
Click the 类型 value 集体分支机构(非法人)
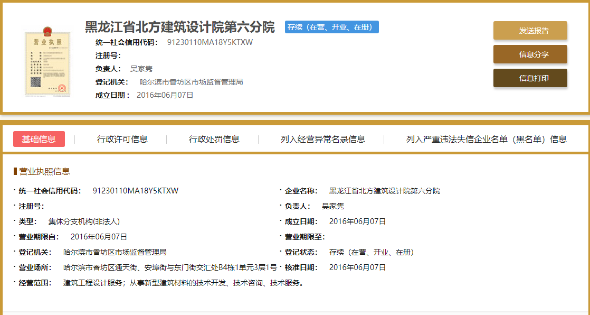pyautogui.click(x=84, y=221)
